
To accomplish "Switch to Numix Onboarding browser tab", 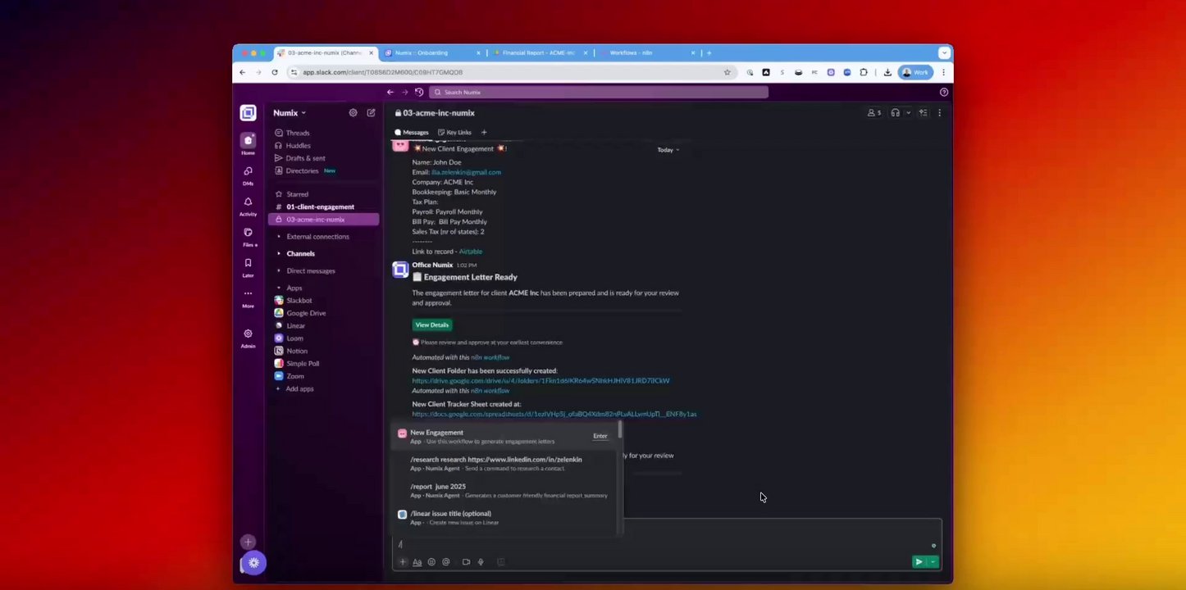I will tap(431, 52).
